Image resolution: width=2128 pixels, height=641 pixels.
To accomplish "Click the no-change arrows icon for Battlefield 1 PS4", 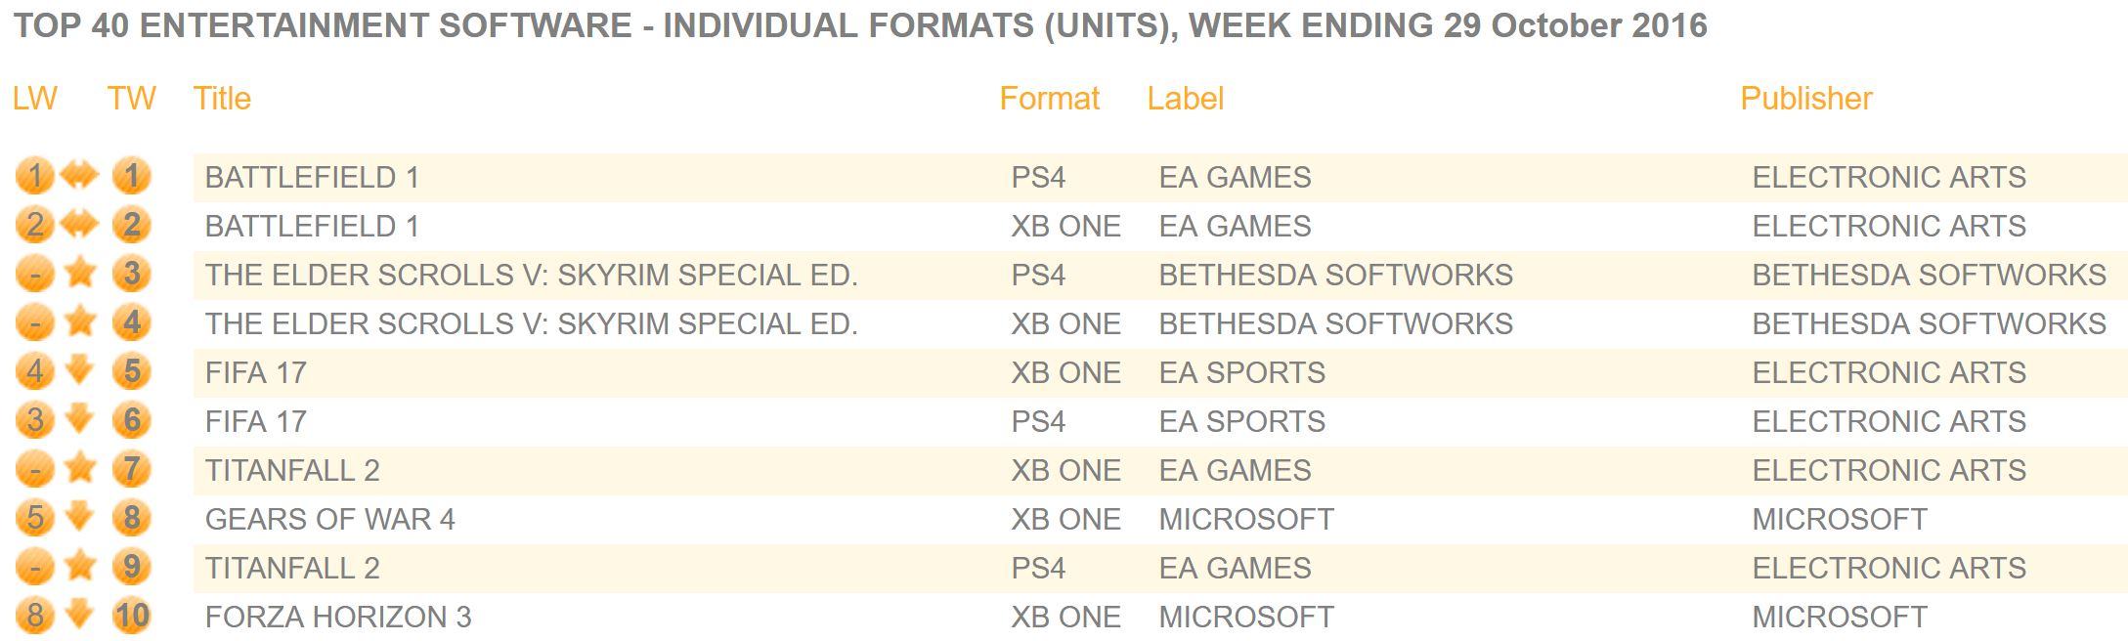I will coord(81,176).
